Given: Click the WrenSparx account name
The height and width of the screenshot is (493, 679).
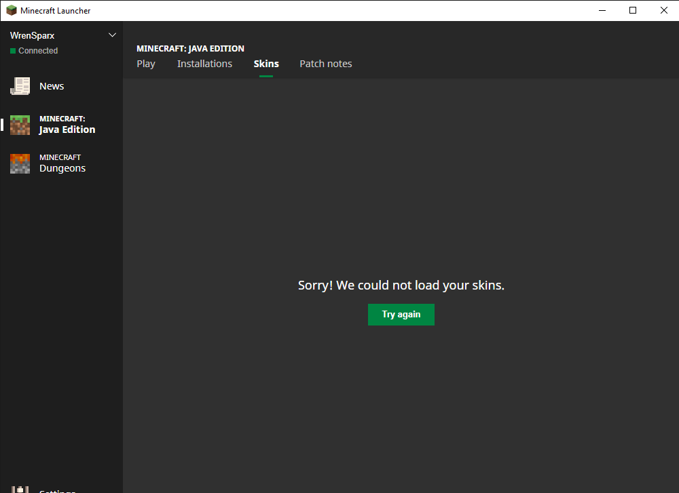Looking at the screenshot, I should coord(32,35).
